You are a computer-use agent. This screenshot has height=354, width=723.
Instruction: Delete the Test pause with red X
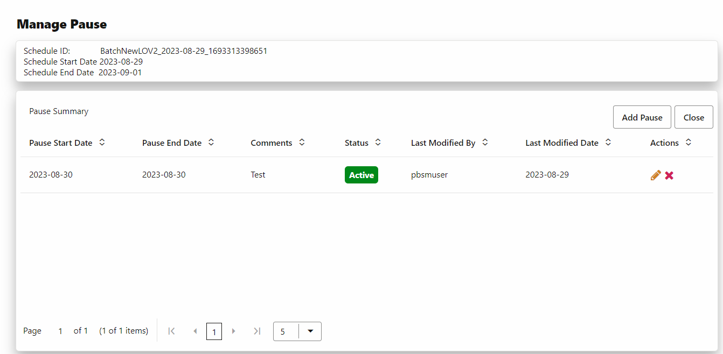[x=669, y=175]
